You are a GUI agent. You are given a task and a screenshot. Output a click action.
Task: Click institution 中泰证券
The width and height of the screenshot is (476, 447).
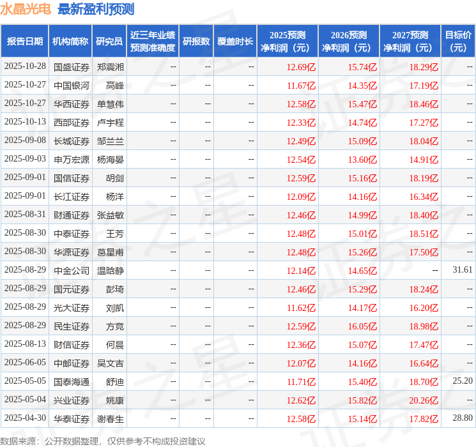[x=72, y=234]
